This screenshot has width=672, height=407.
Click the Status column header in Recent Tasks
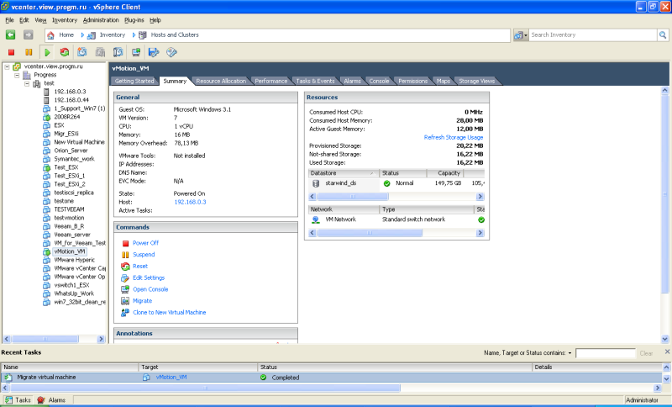395,367
